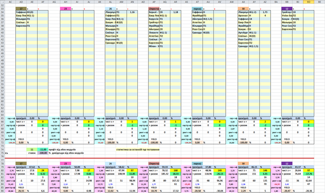The image size is (325, 193).
Task: Select column header AG
Action: pos(54,2)
